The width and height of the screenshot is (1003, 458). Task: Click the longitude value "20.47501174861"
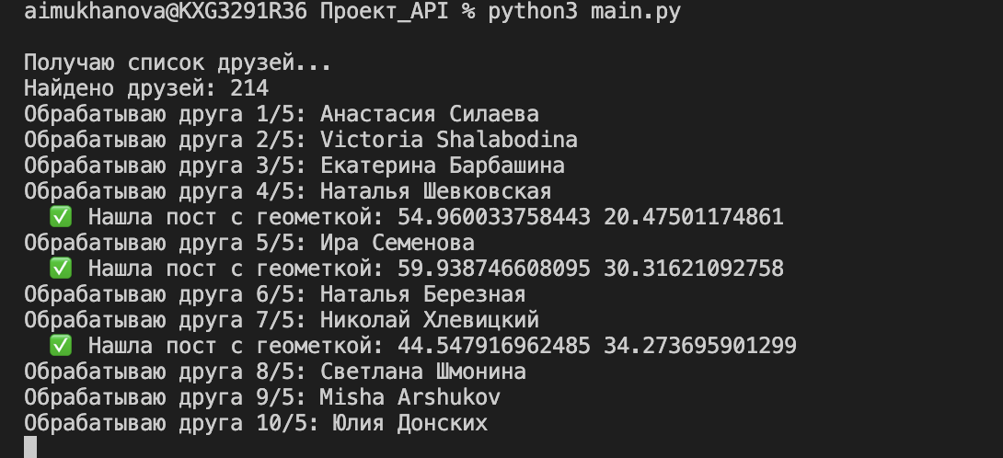coord(694,217)
